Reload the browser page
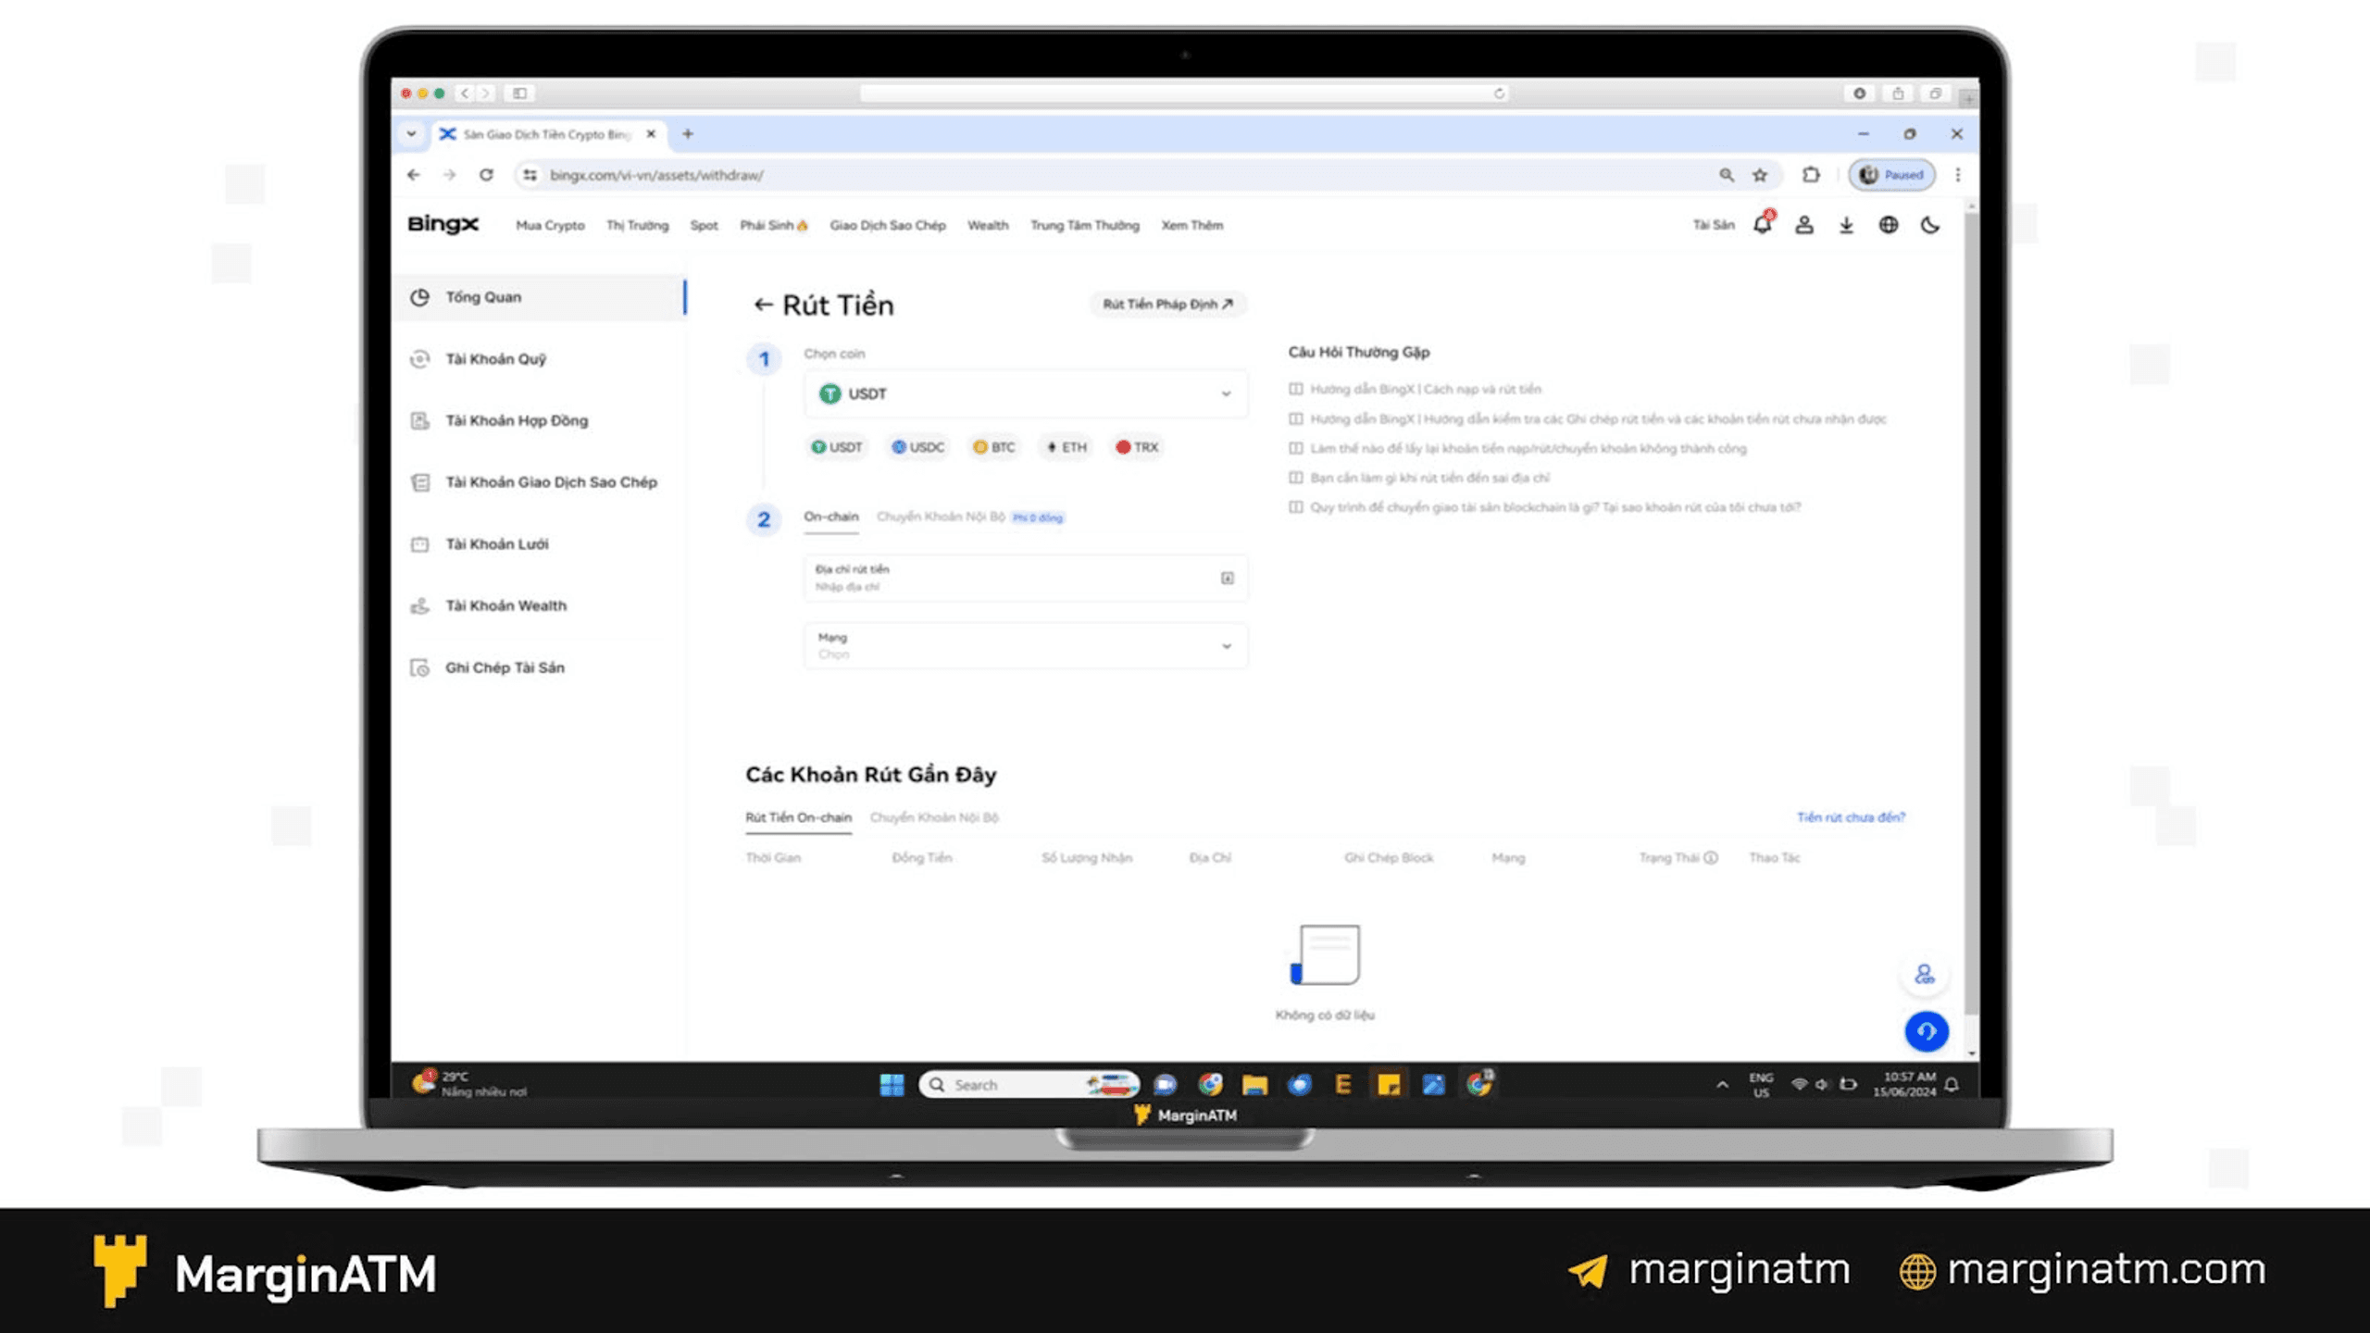The width and height of the screenshot is (2370, 1333). pyautogui.click(x=486, y=175)
